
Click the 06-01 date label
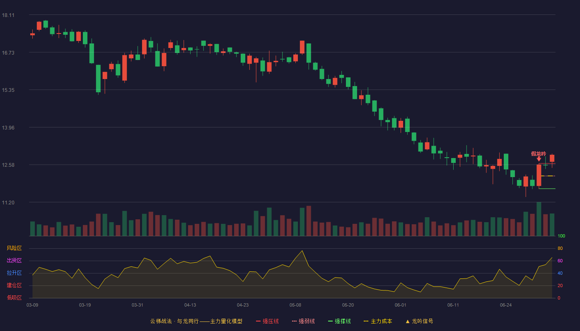click(401, 305)
